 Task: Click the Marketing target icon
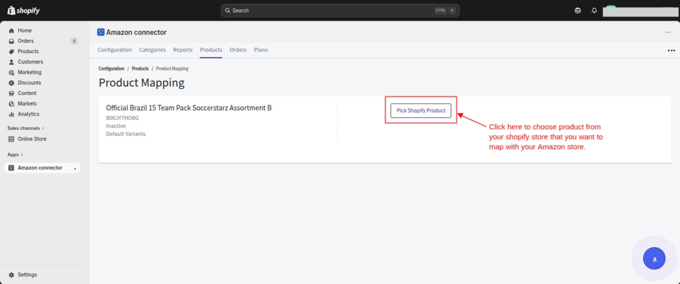pyautogui.click(x=12, y=72)
